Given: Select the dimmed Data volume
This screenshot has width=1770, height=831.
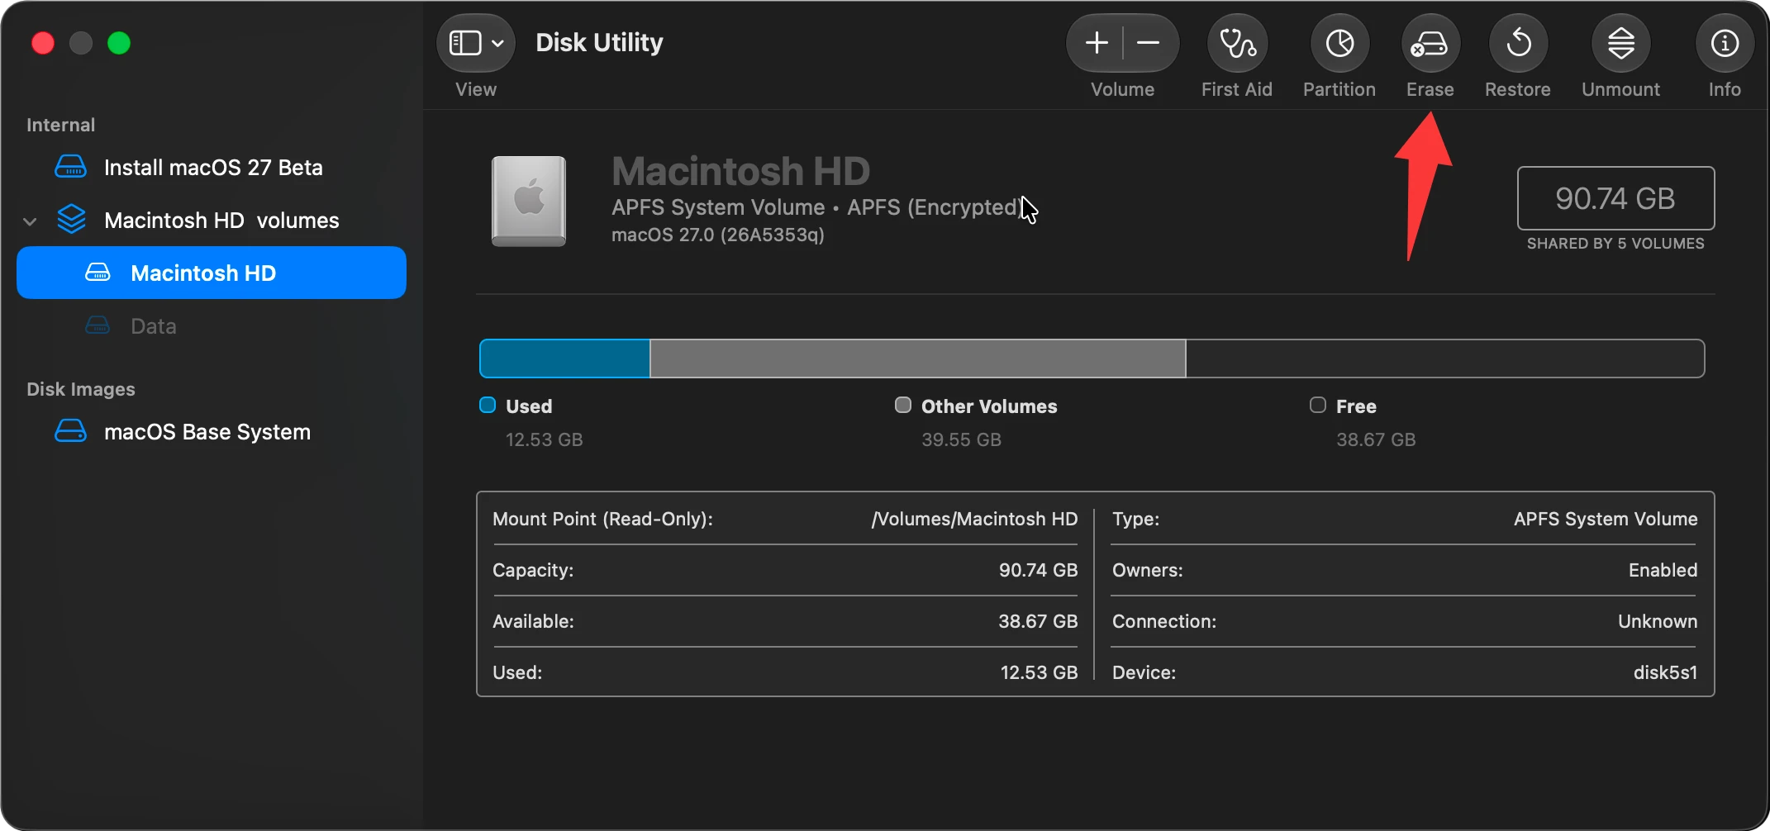Looking at the screenshot, I should [x=212, y=326].
